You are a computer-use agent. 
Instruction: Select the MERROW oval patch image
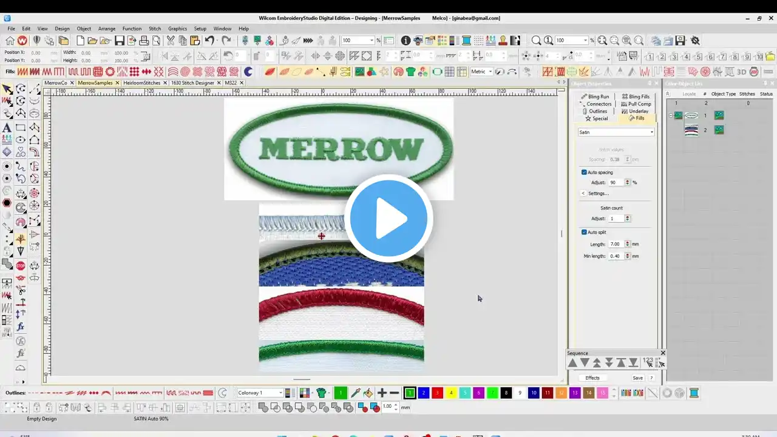(339, 149)
